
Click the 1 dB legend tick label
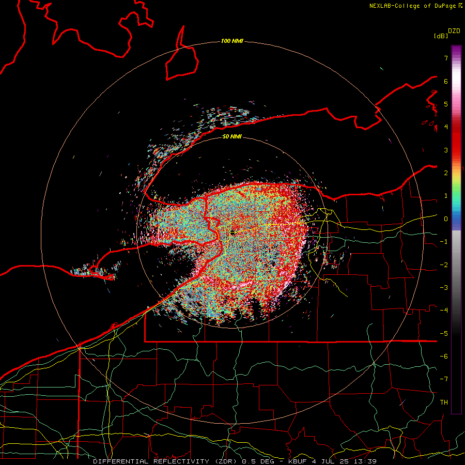(x=446, y=196)
